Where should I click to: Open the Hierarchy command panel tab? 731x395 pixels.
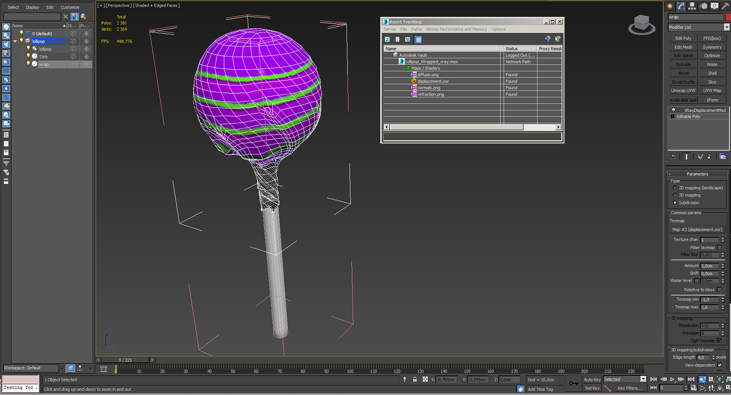[692, 6]
